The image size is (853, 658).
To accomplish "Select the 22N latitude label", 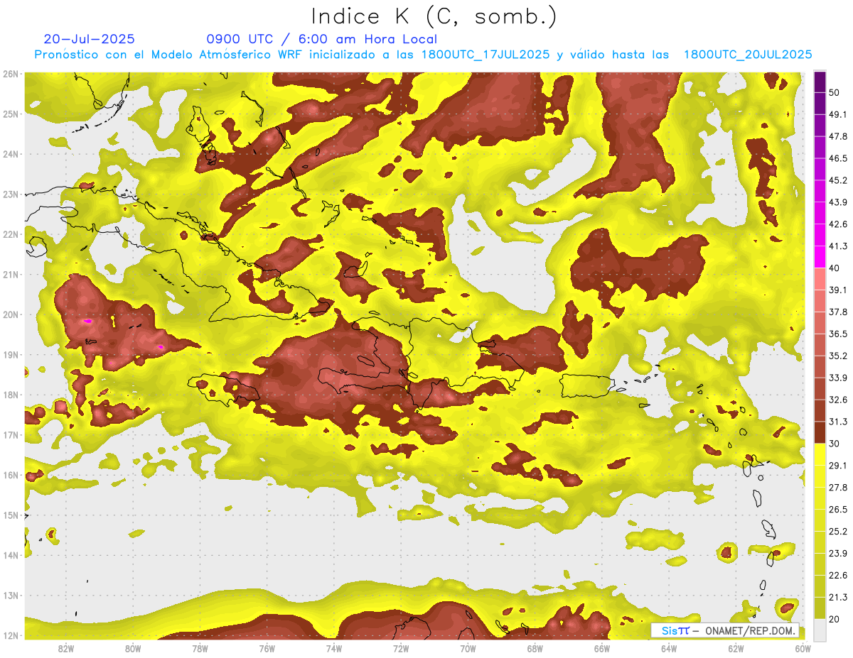I will point(11,234).
